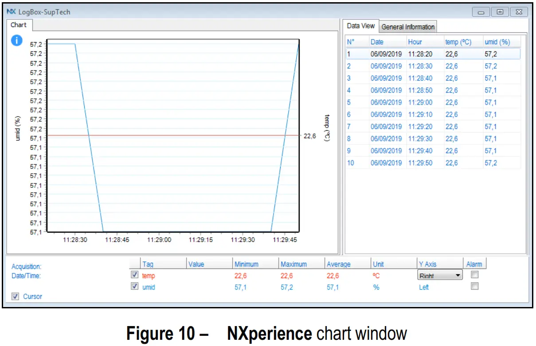Click the 11:28:30 tick on the time axis
The width and height of the screenshot is (536, 346).
click(x=75, y=239)
